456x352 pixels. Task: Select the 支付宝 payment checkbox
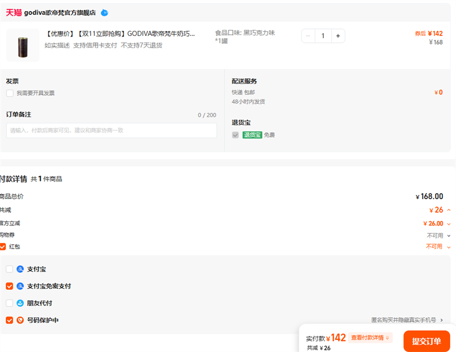(9, 269)
